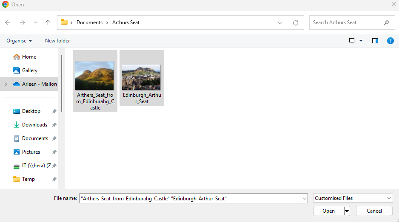Toggle the preview pane
The height and width of the screenshot is (222, 399).
(375, 41)
